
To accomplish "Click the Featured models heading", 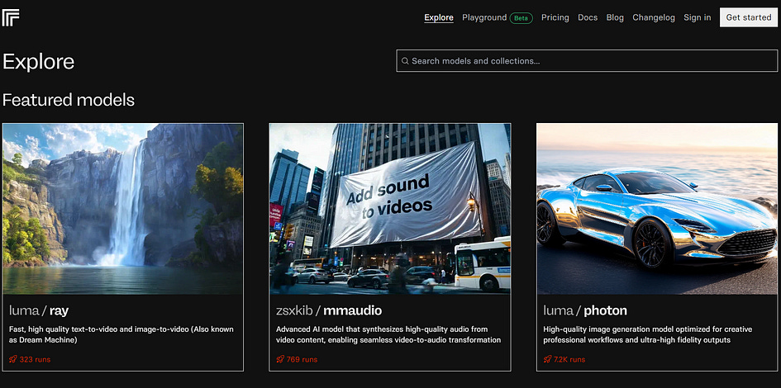I will pyautogui.click(x=69, y=100).
